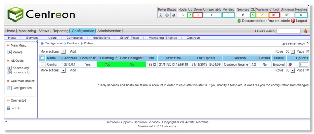Click the breadcrumb double-arrow icon

[x=42, y=43]
